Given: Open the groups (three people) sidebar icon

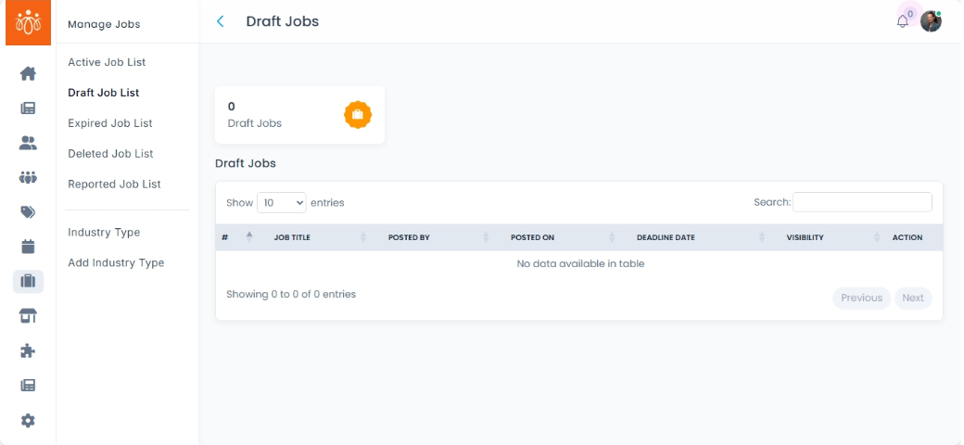Looking at the screenshot, I should click(28, 177).
